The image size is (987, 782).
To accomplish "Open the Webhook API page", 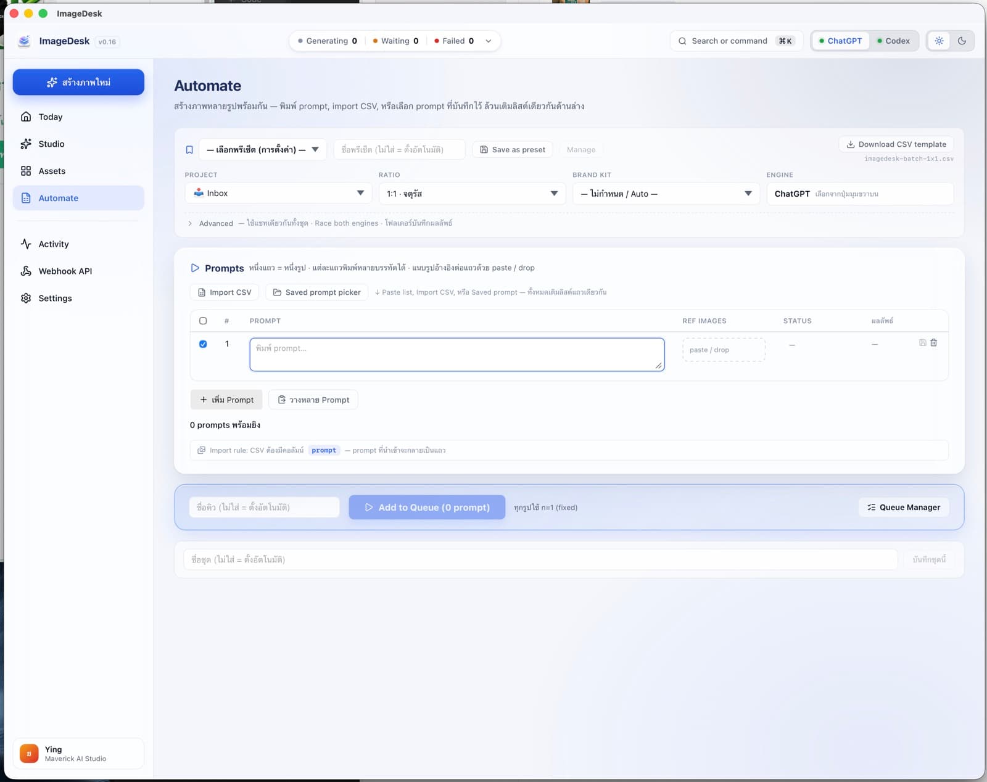I will [78, 271].
